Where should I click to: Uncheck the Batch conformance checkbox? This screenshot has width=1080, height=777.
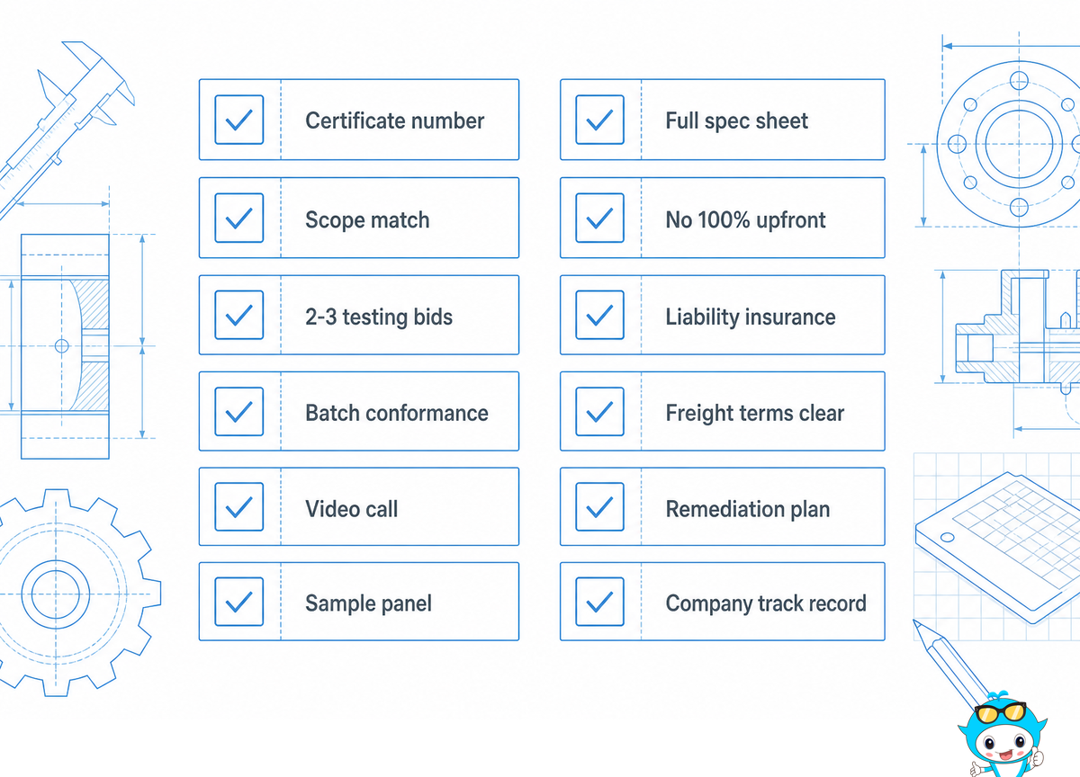tap(239, 412)
